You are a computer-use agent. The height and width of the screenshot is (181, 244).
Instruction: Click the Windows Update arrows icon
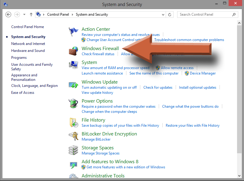(x=73, y=85)
